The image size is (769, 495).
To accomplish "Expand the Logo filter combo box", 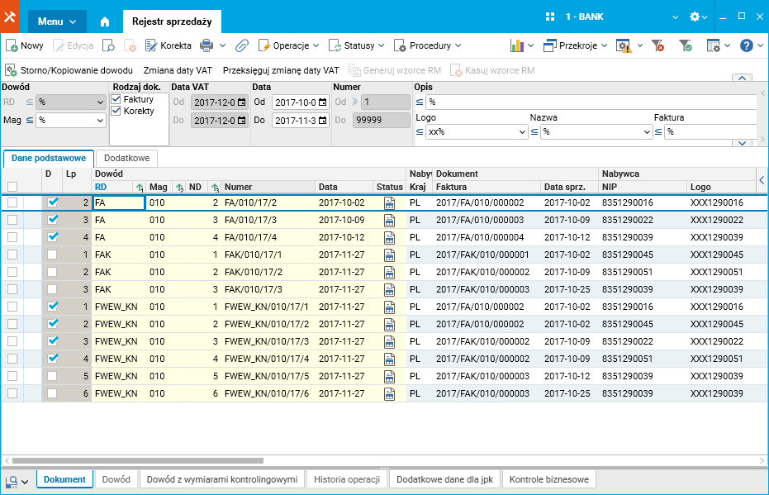I will tap(522, 132).
